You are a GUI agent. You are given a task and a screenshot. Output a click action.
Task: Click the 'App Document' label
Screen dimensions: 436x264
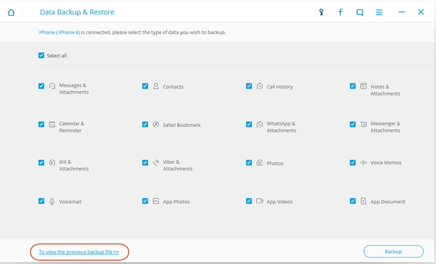pos(387,202)
